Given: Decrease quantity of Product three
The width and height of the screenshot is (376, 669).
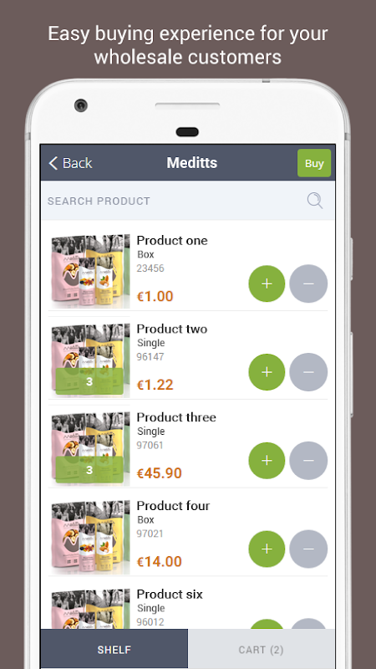Looking at the screenshot, I should pyautogui.click(x=308, y=461).
